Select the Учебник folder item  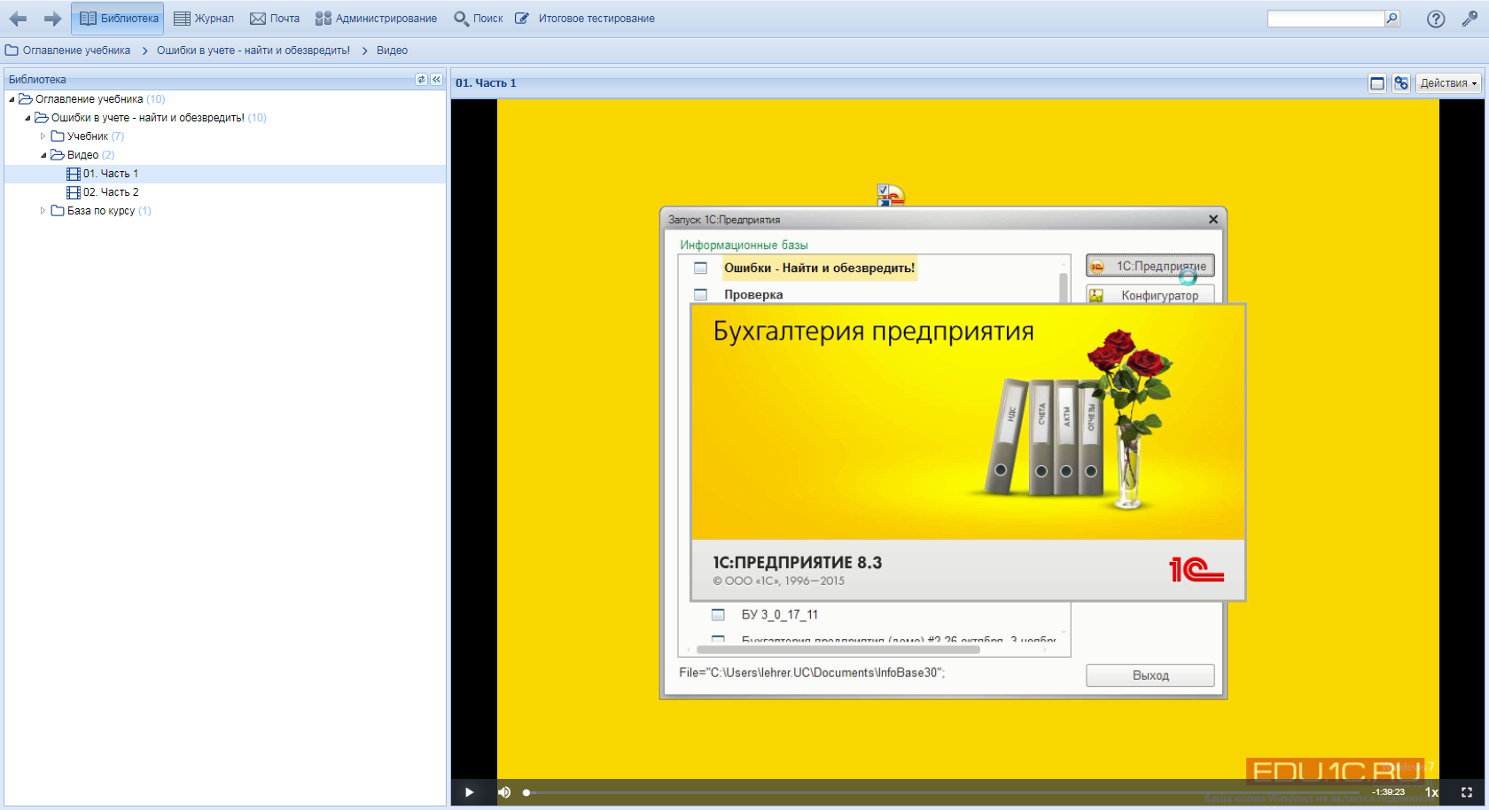88,136
